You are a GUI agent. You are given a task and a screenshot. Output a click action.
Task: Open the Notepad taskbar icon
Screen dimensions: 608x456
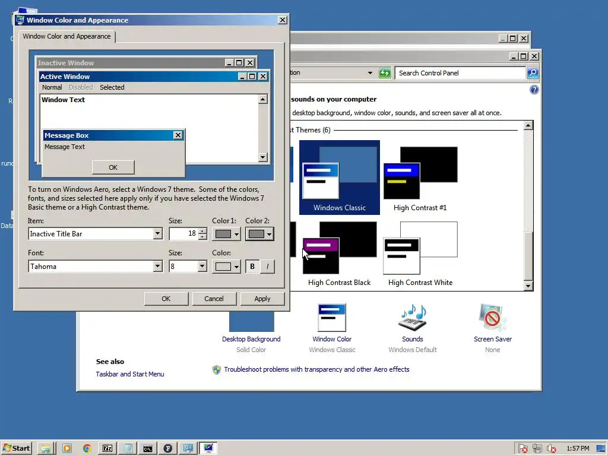128,448
